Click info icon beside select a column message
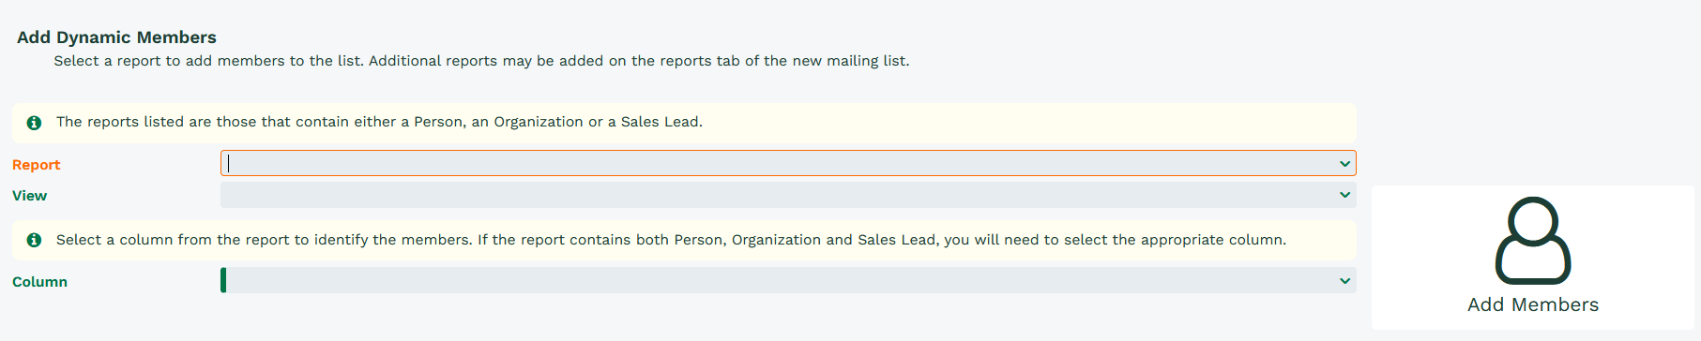This screenshot has height=341, width=1701. 35,241
